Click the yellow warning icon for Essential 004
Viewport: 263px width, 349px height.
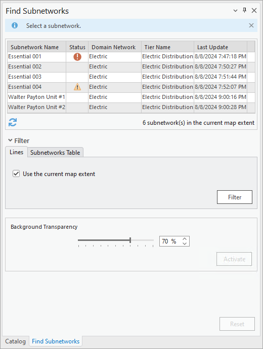point(77,87)
